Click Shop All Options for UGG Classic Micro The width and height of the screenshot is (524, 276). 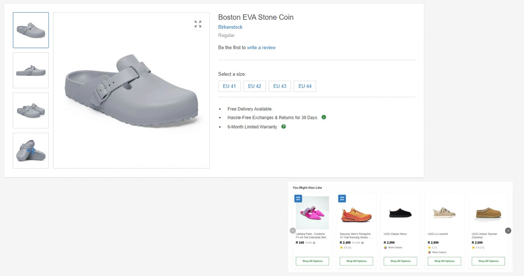click(x=400, y=261)
